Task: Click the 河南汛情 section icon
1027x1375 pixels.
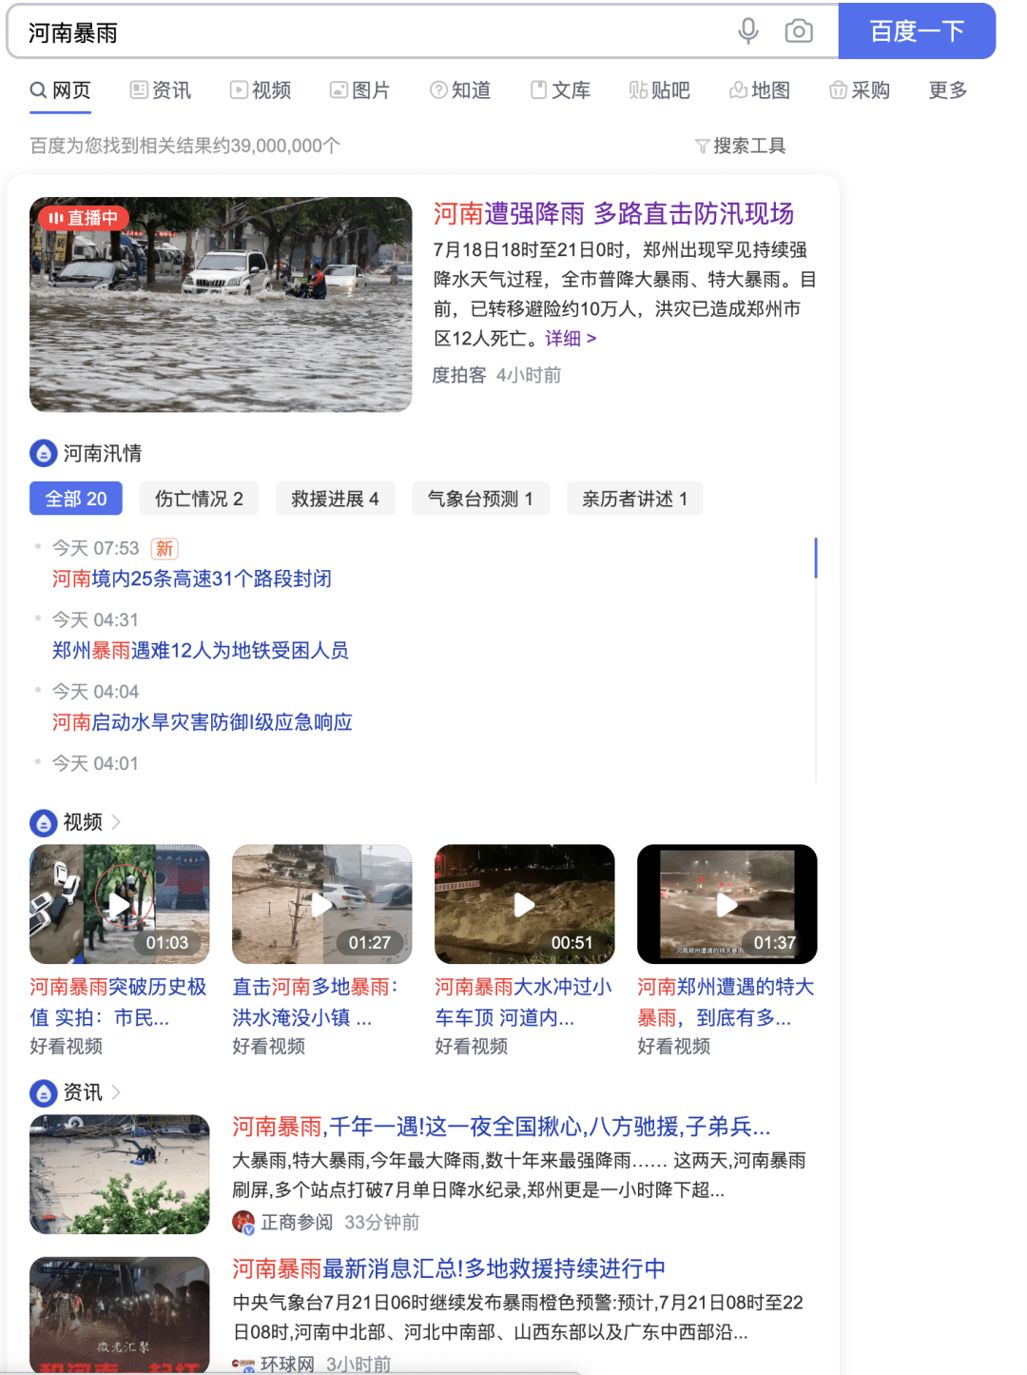Action: click(x=44, y=453)
